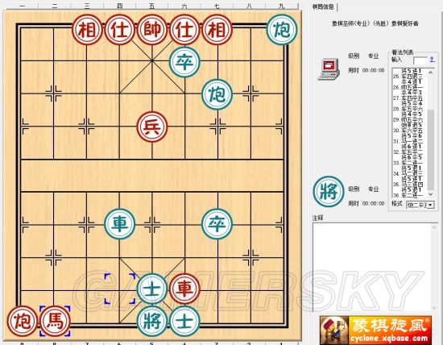Select the black 車 chariot piece
The width and height of the screenshot is (443, 345).
119,224
